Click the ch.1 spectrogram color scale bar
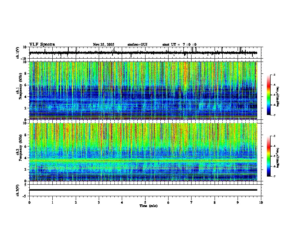 click(269, 95)
